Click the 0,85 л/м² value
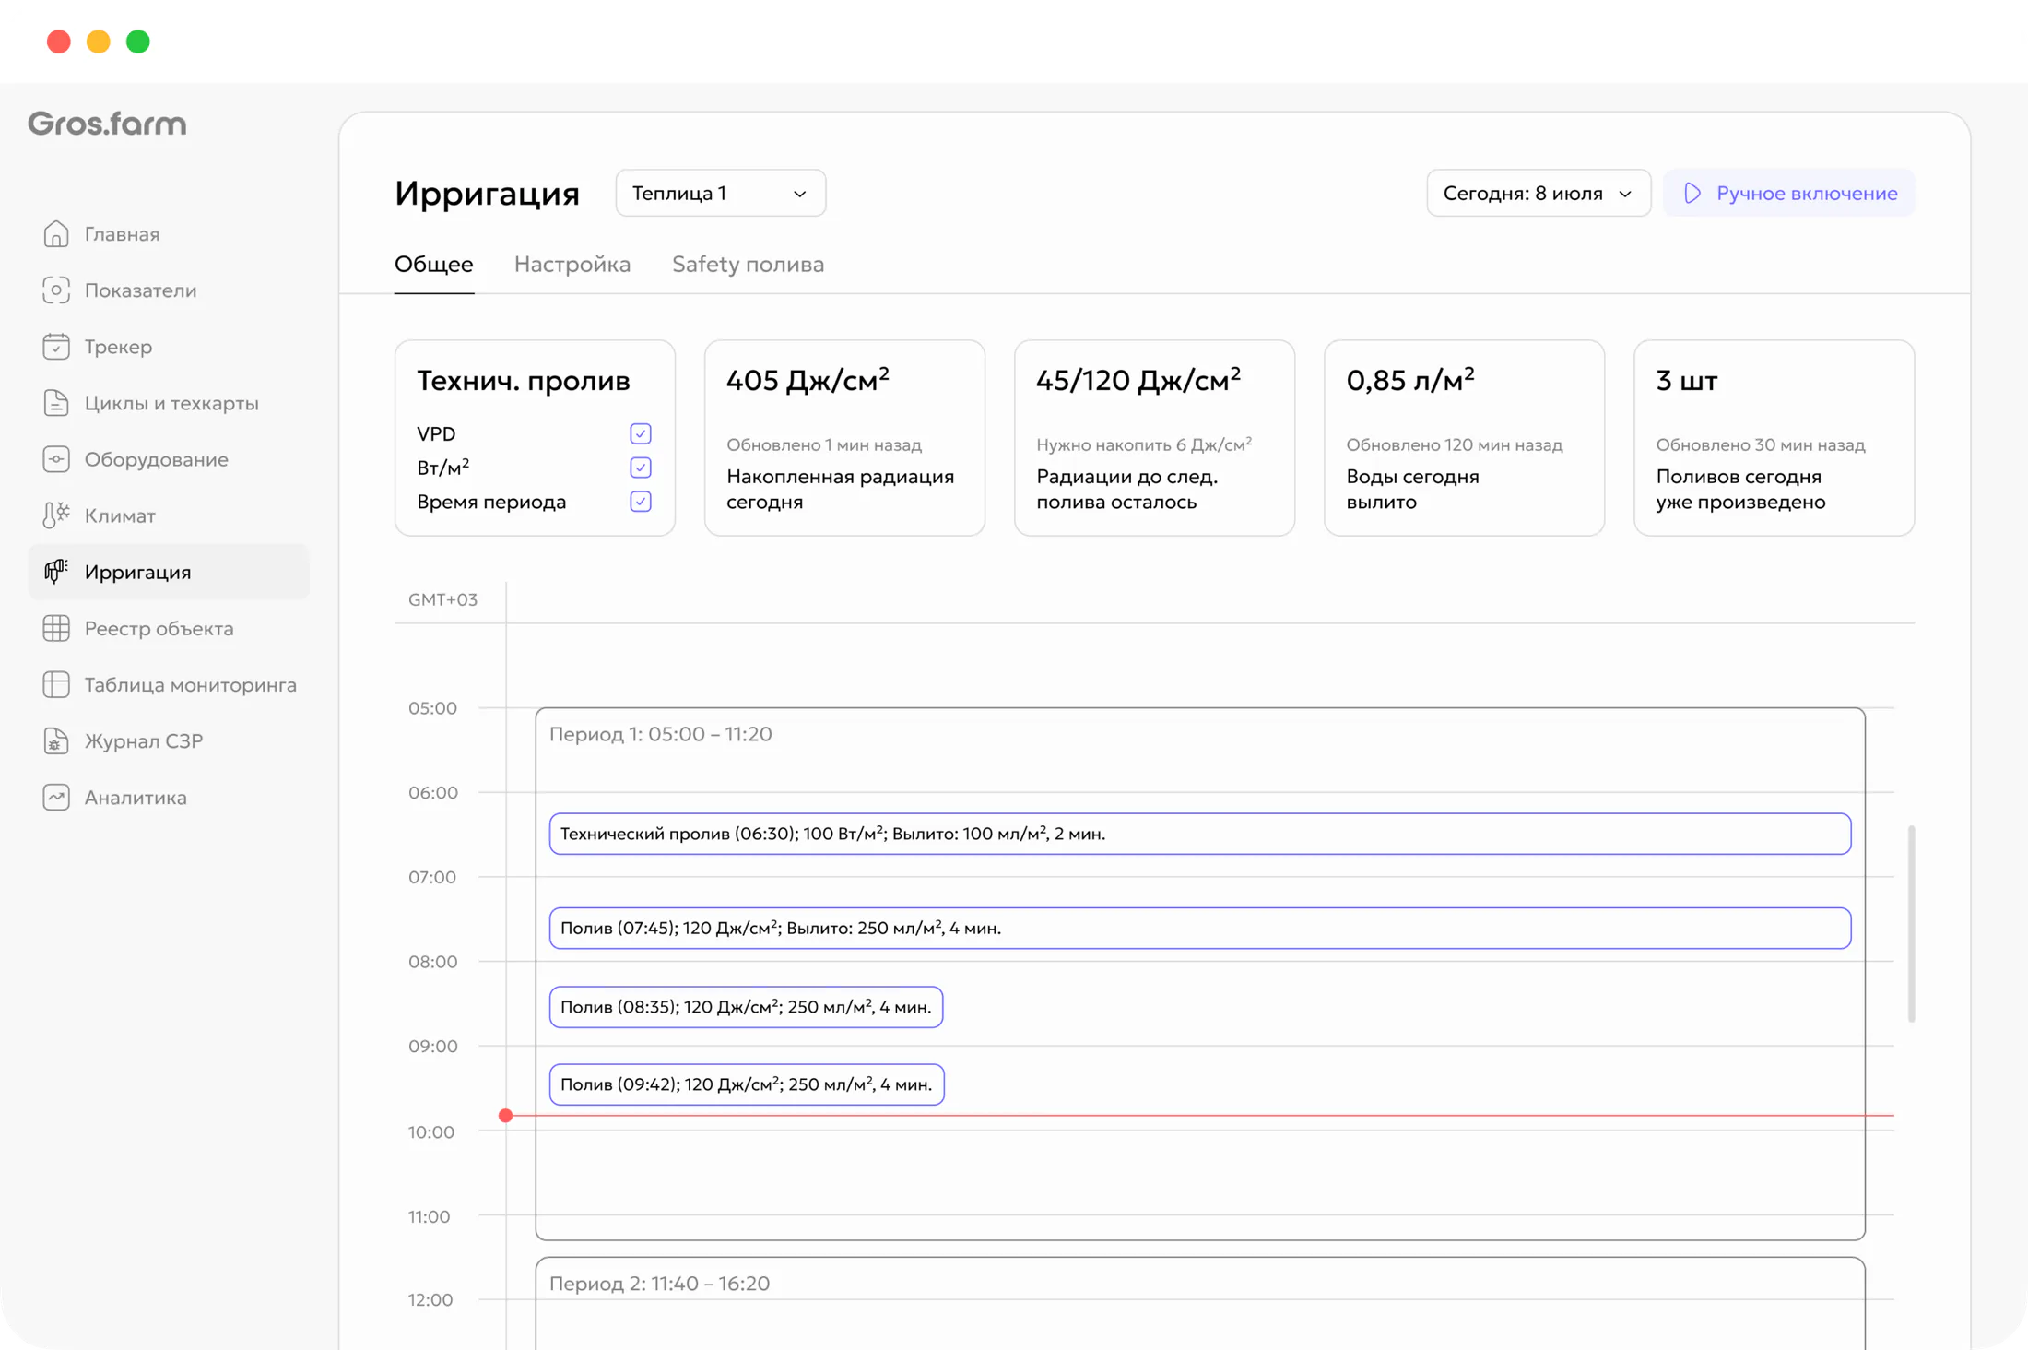This screenshot has width=2028, height=1350. (x=1410, y=380)
